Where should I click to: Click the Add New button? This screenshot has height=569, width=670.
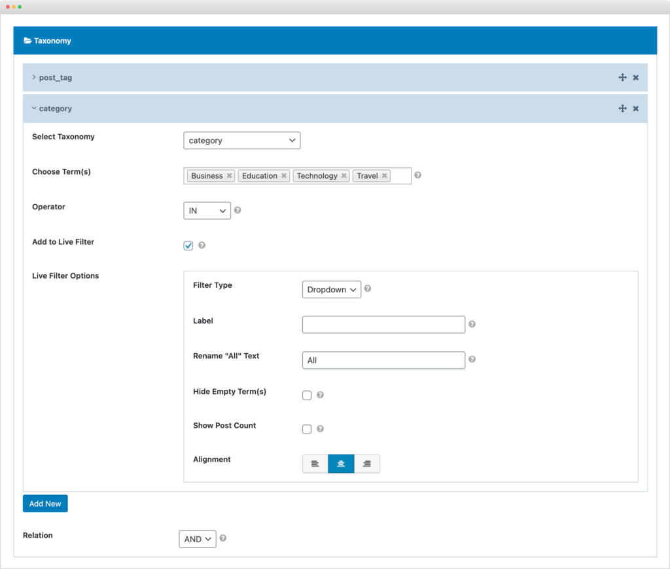click(x=45, y=504)
